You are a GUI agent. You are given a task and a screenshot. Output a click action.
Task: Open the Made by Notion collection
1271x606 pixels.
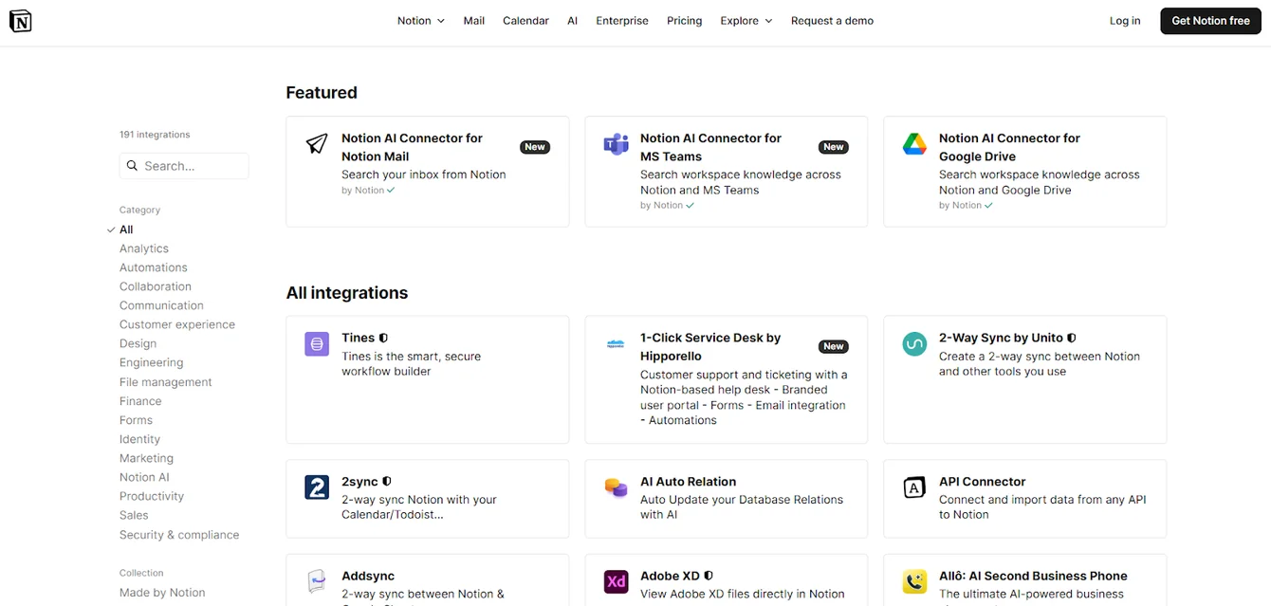click(x=162, y=593)
